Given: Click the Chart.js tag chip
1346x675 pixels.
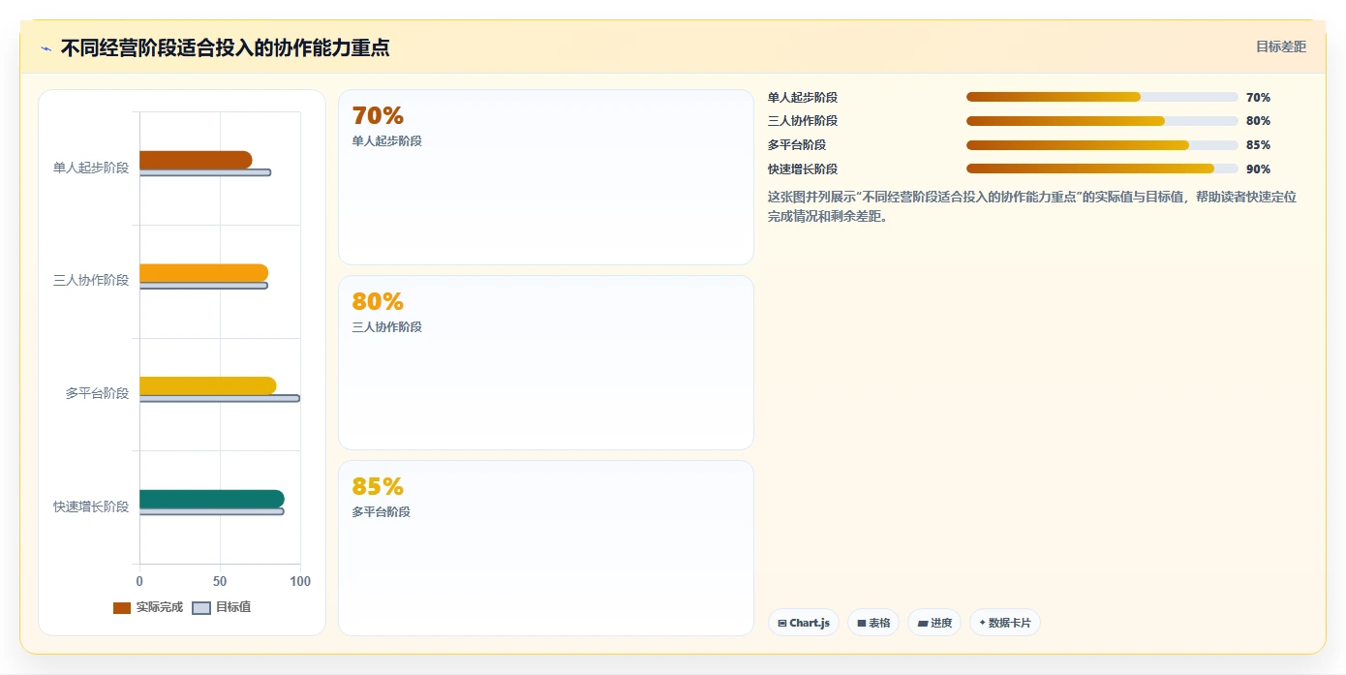Looking at the screenshot, I should (804, 623).
